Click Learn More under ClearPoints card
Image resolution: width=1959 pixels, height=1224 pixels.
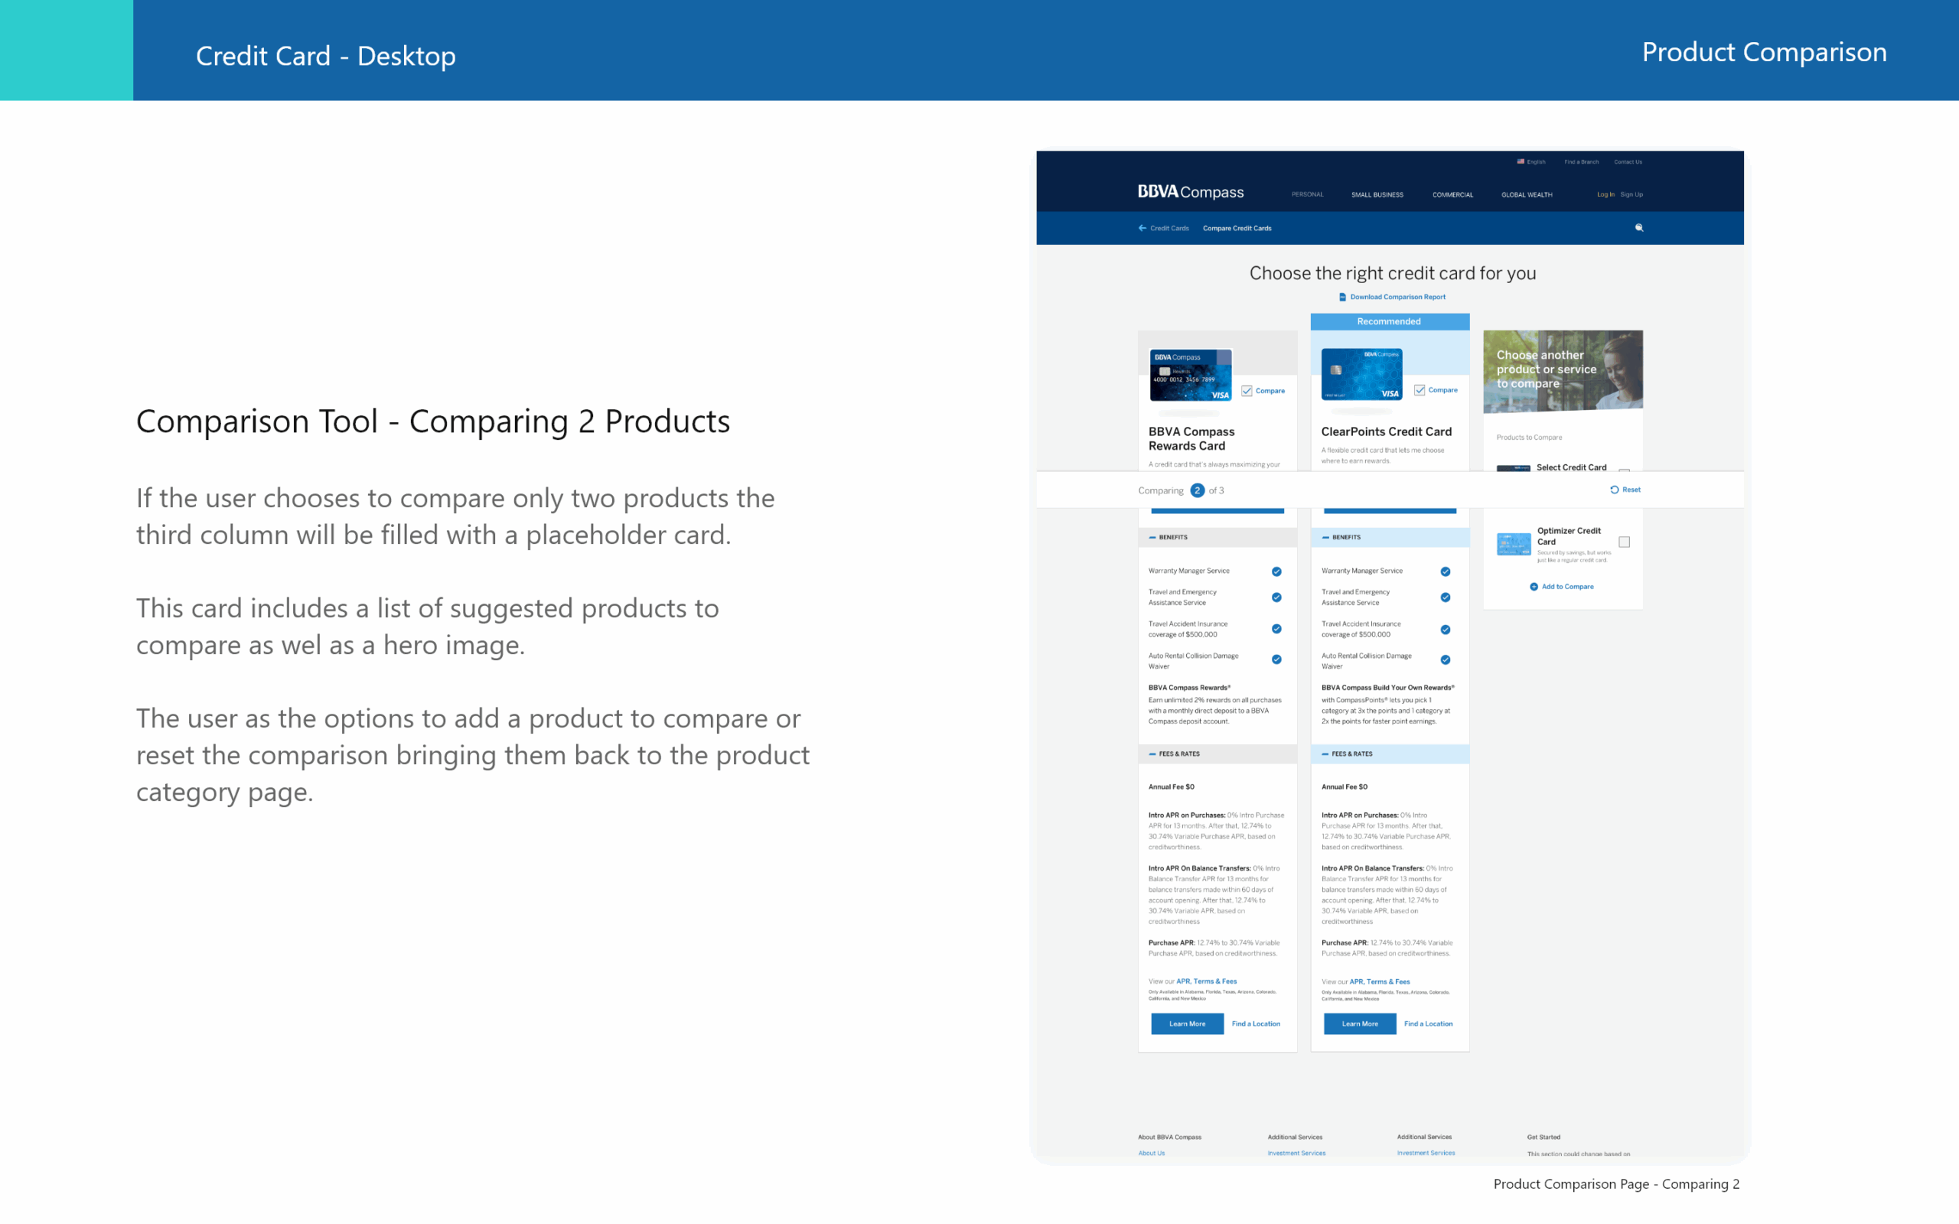coord(1360,1024)
